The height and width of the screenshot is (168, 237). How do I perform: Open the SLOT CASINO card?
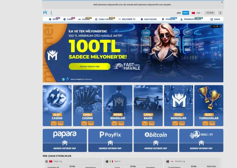(x=57, y=106)
